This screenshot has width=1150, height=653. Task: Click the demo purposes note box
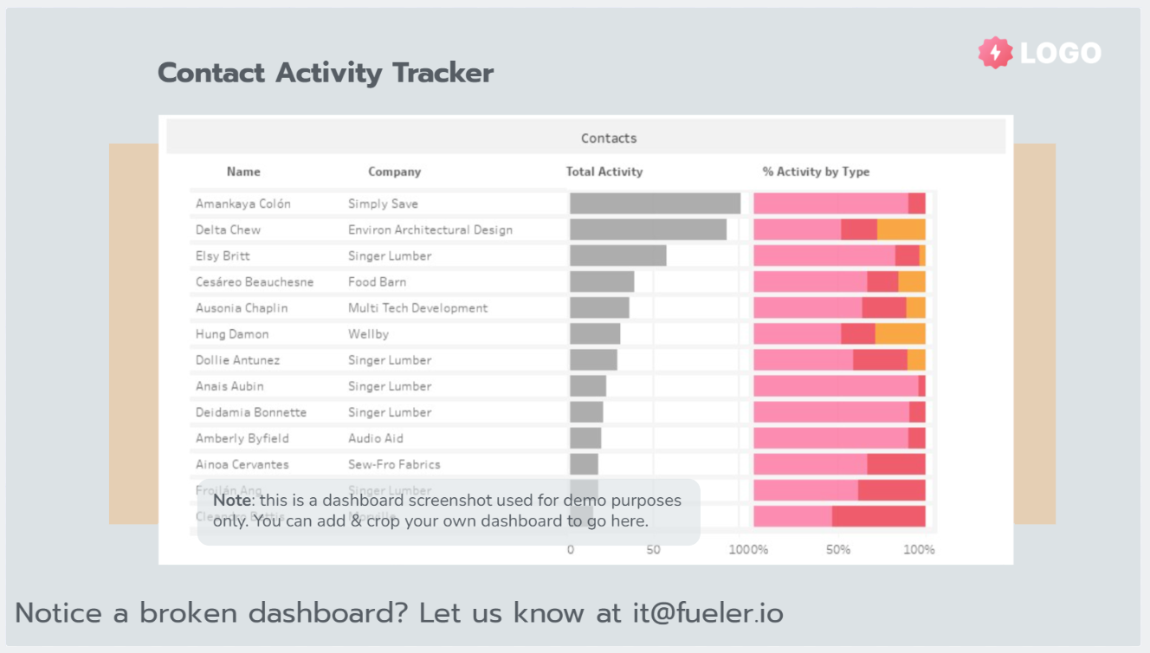click(448, 511)
